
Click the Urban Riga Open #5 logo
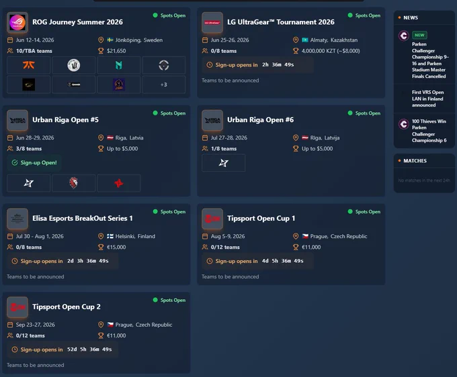pyautogui.click(x=17, y=120)
